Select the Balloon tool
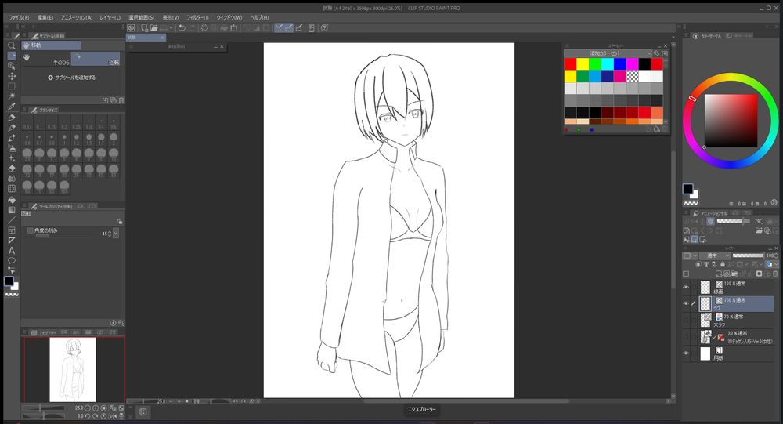Viewport: 783px width, 424px height. [12, 260]
